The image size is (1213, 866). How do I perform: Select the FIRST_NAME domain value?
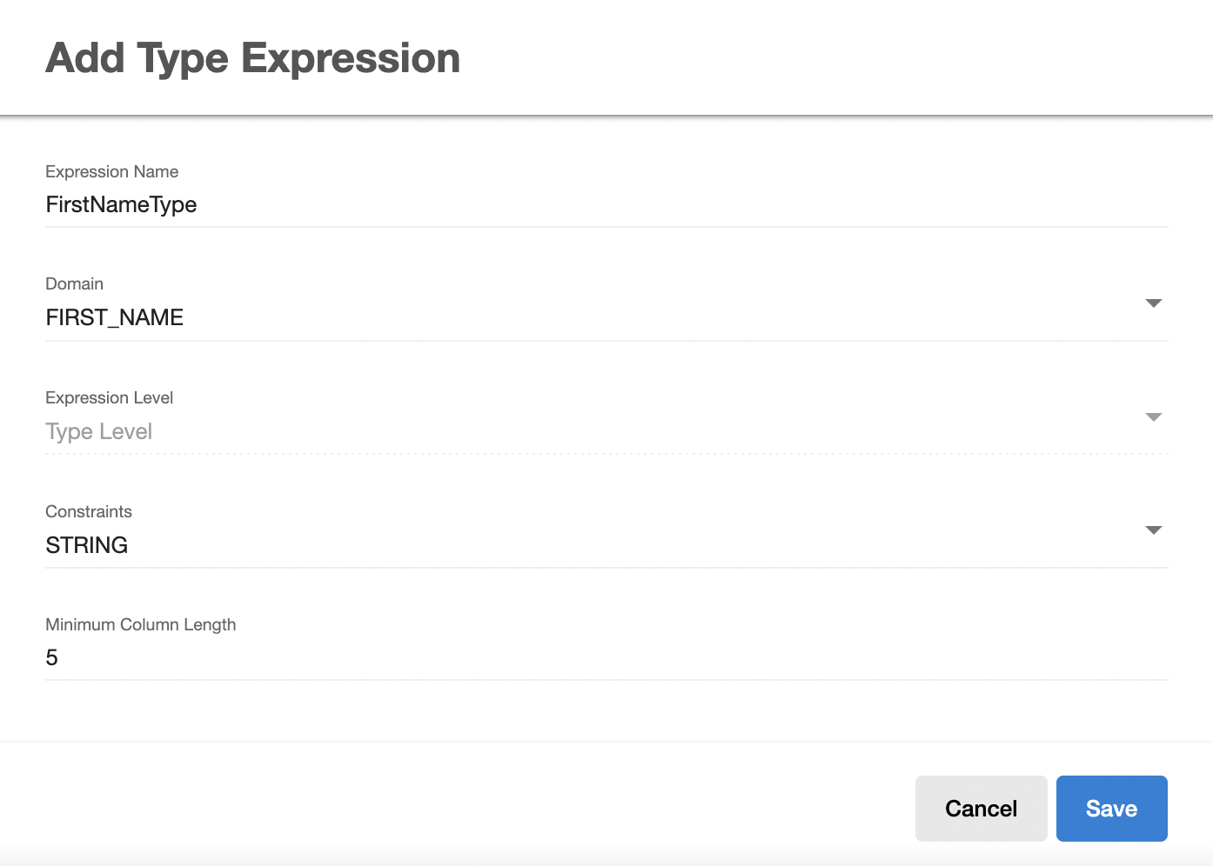click(115, 317)
